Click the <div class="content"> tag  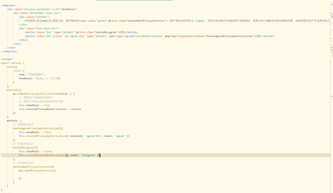34,17
